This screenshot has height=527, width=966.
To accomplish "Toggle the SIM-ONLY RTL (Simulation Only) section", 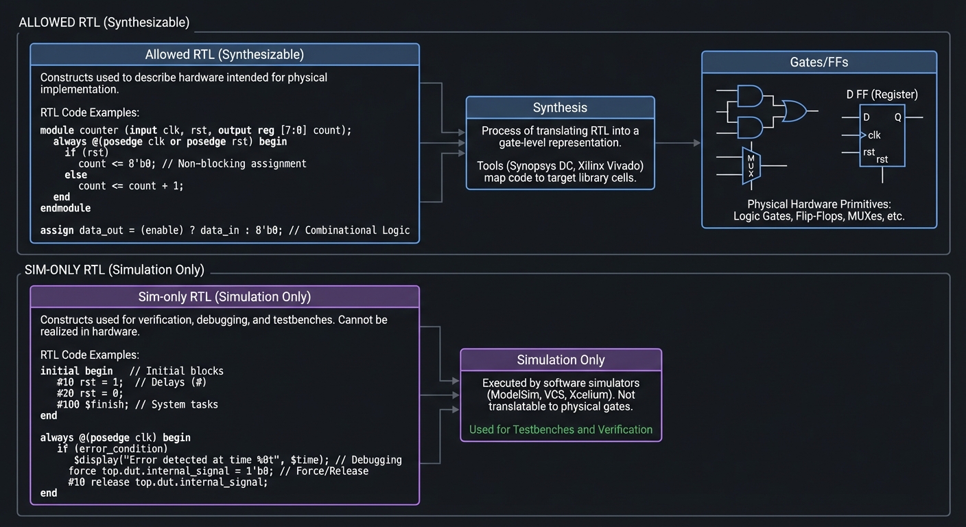I will [115, 270].
